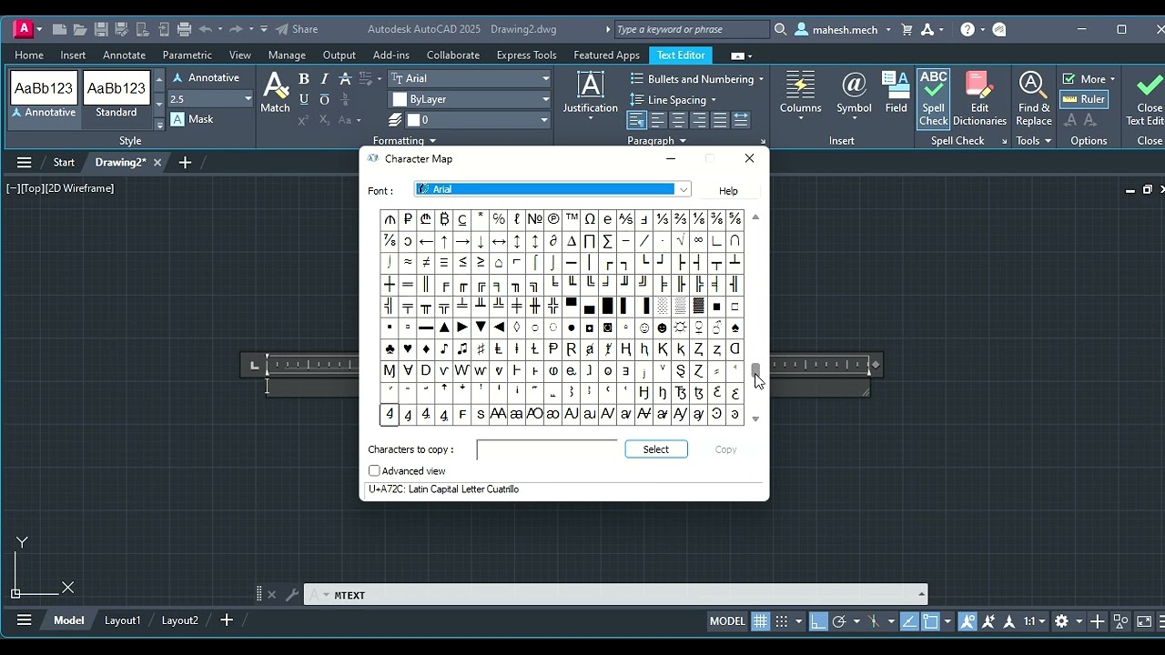Toggle background Mask option
The height and width of the screenshot is (655, 1165).
click(192, 119)
